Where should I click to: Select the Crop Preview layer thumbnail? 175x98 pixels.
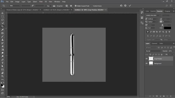coord(151,59)
